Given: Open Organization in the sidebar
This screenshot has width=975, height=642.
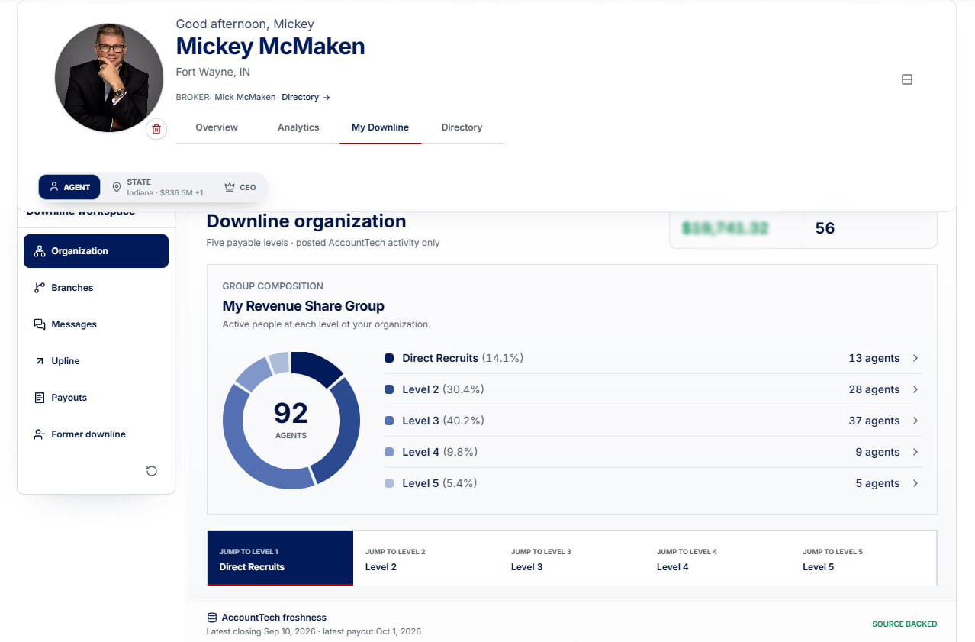Looking at the screenshot, I should coord(96,251).
